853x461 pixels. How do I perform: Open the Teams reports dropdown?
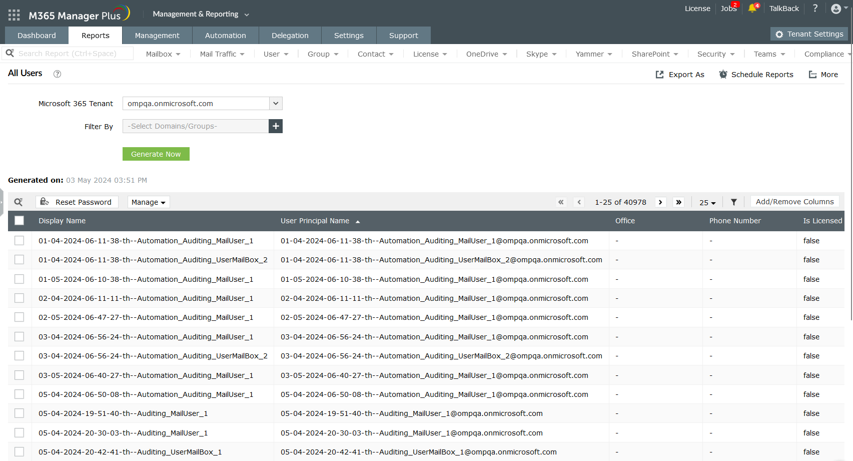click(769, 54)
